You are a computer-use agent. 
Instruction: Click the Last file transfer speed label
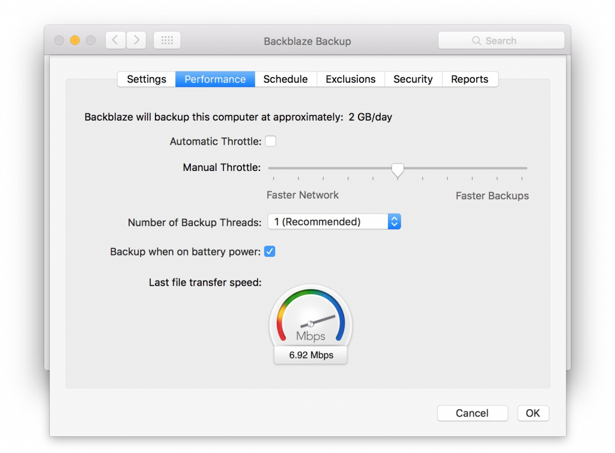[x=205, y=283]
